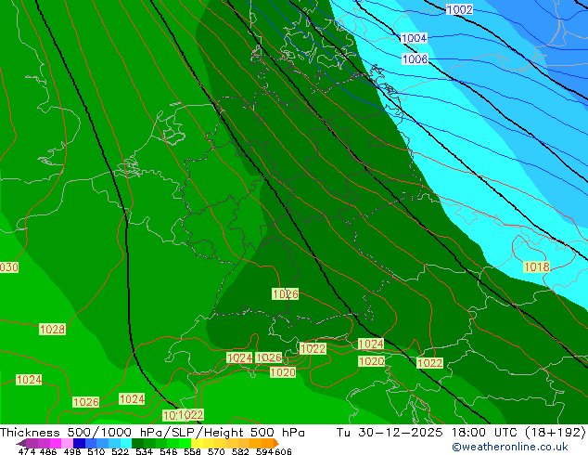Image resolution: width=588 pixels, height=455 pixels.
Task: Click the legend value 474
Action: (x=27, y=451)
